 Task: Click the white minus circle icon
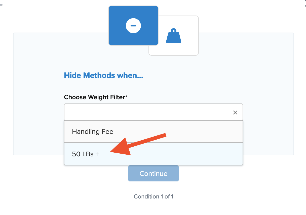[133, 26]
